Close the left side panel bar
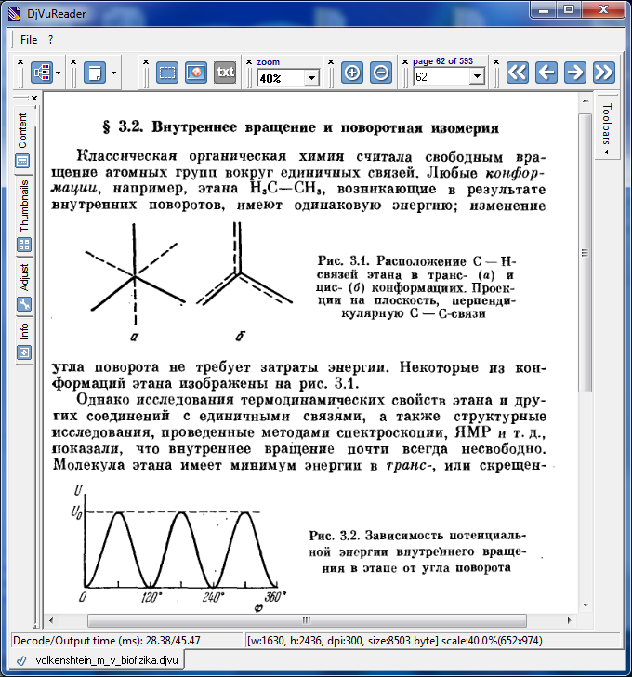 (x=34, y=99)
